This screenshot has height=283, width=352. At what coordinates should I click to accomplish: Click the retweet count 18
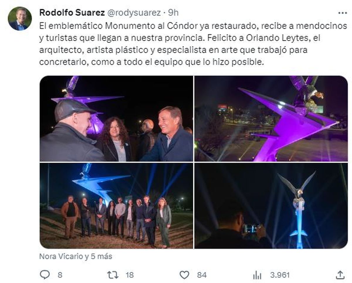click(x=129, y=275)
